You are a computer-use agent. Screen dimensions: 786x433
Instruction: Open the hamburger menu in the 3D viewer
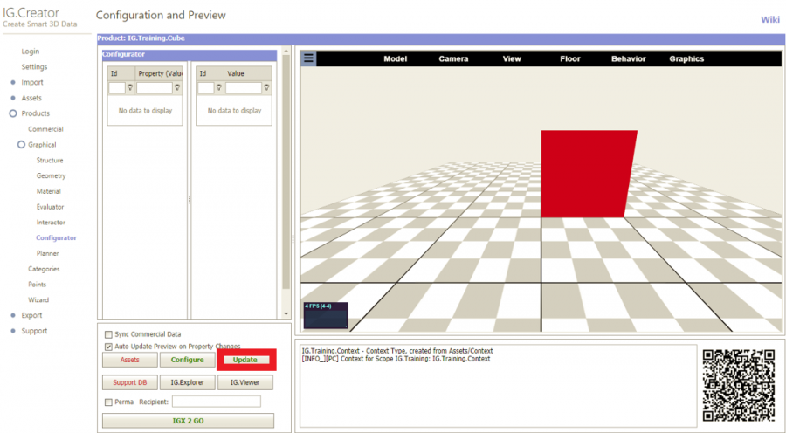pos(309,58)
